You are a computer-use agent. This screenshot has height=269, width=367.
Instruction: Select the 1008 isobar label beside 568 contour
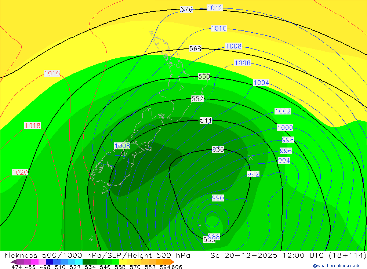point(233,46)
